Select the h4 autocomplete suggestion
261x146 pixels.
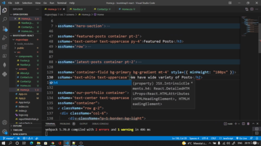90,82
